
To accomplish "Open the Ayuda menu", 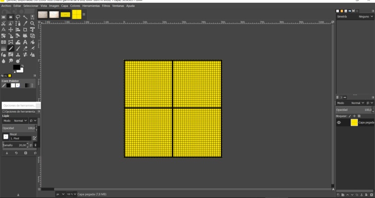I will pos(130,6).
